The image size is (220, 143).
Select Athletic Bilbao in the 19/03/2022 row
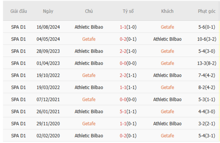click(x=89, y=88)
